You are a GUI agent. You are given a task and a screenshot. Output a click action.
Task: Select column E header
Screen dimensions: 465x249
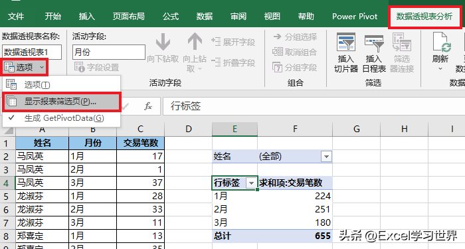coord(234,129)
